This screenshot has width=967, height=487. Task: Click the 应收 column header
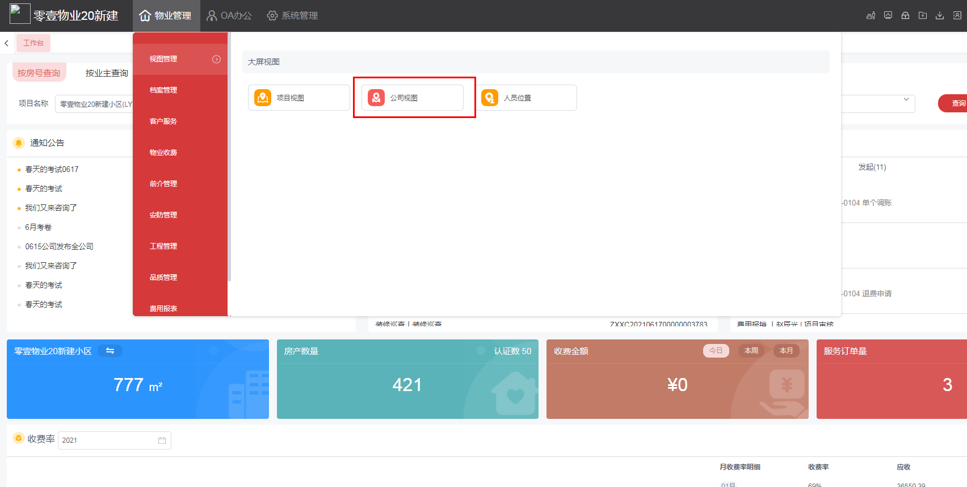[x=903, y=467]
